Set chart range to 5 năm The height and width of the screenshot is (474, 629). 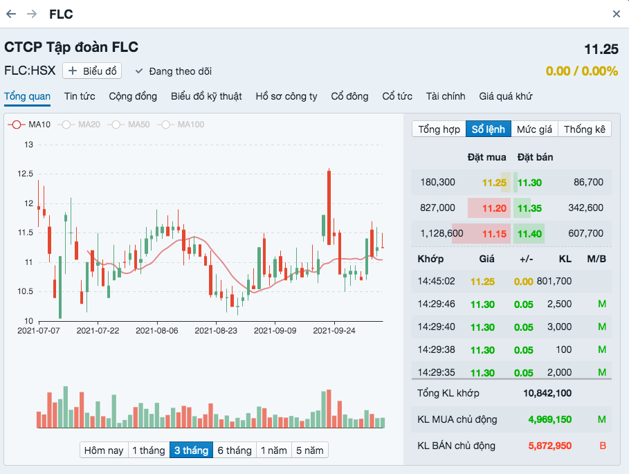pyautogui.click(x=310, y=450)
